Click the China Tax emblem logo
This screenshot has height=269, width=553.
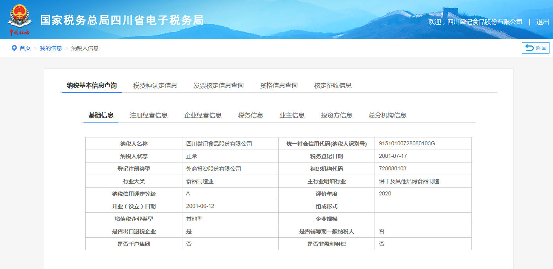[x=20, y=20]
